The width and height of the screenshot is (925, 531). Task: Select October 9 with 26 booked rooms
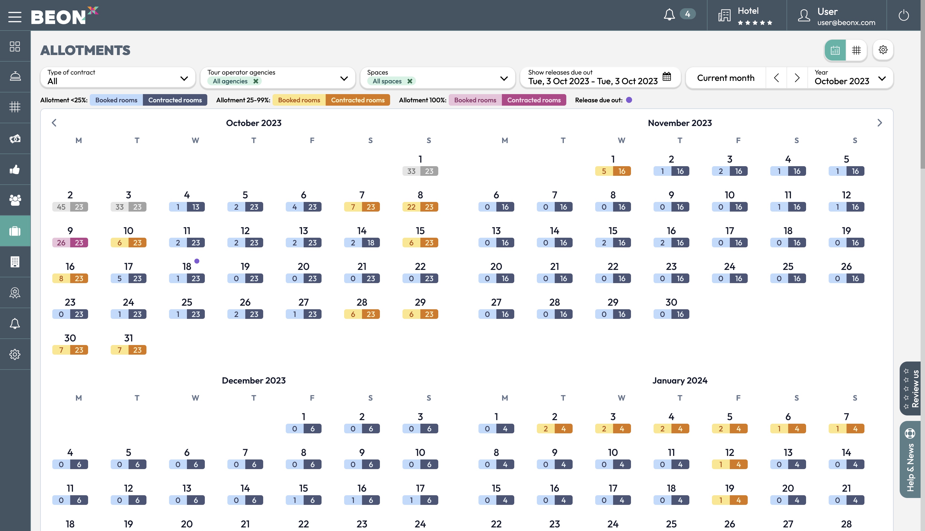click(70, 237)
